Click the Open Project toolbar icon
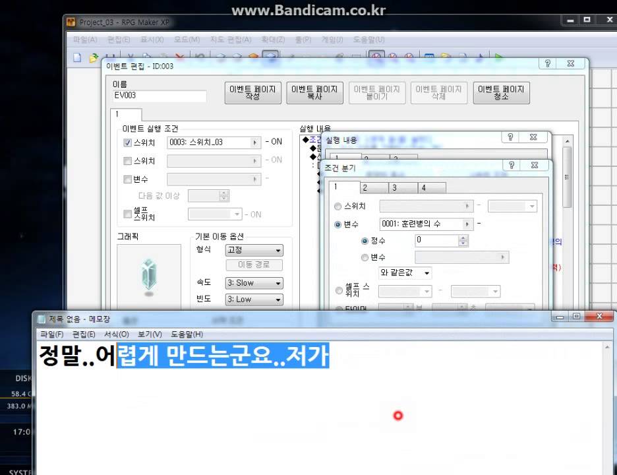Screen dimensions: 617x475 (x=93, y=58)
